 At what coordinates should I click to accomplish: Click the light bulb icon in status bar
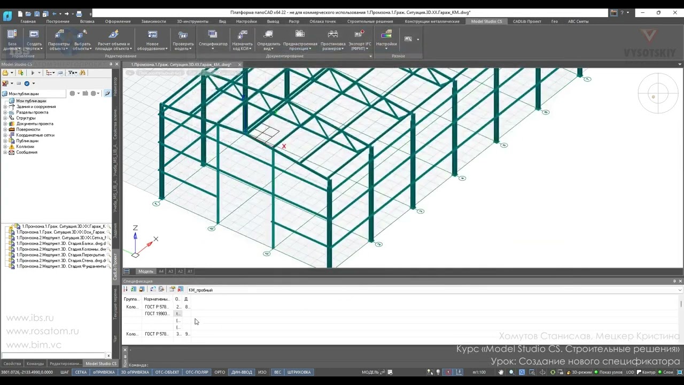coord(438,372)
